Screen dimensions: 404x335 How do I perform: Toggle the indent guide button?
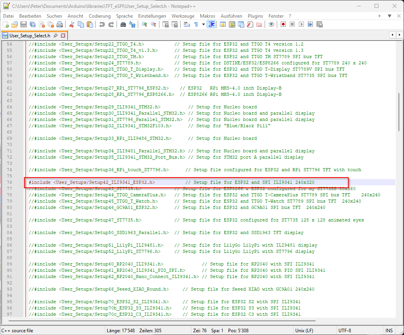point(211,24)
